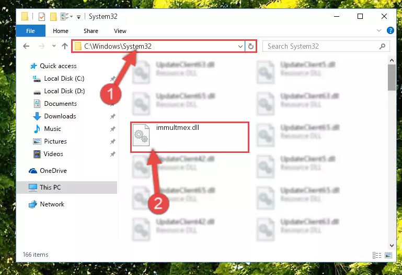Click the This PC monitor icon
Image resolution: width=402 pixels, height=275 pixels.
(33, 188)
